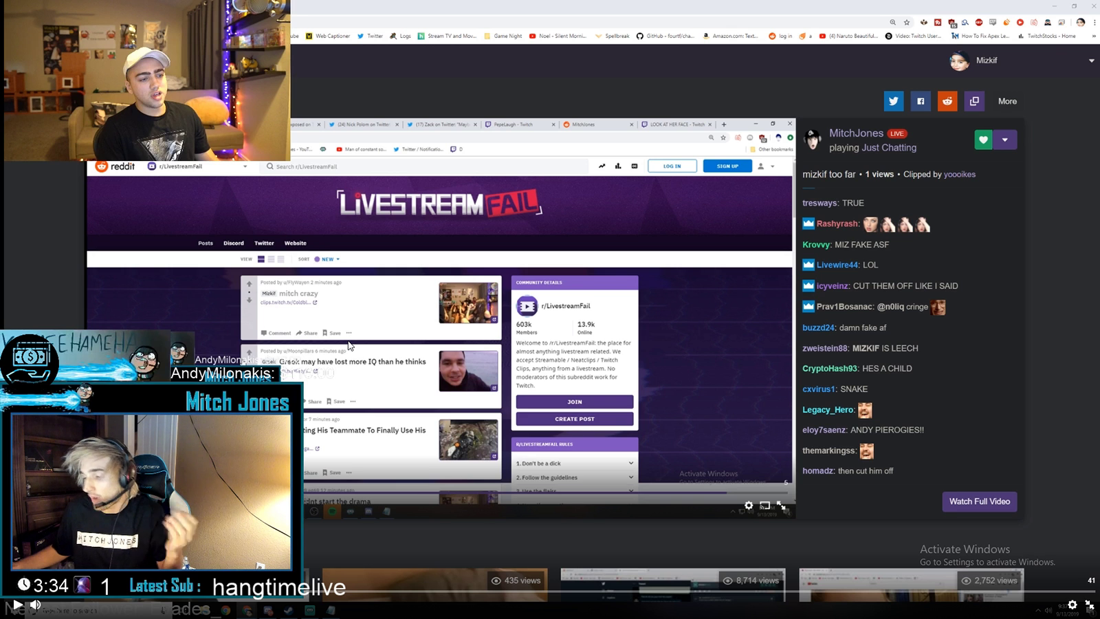The height and width of the screenshot is (619, 1100).
Task: Copy the clip link with the purple icon
Action: point(974,101)
